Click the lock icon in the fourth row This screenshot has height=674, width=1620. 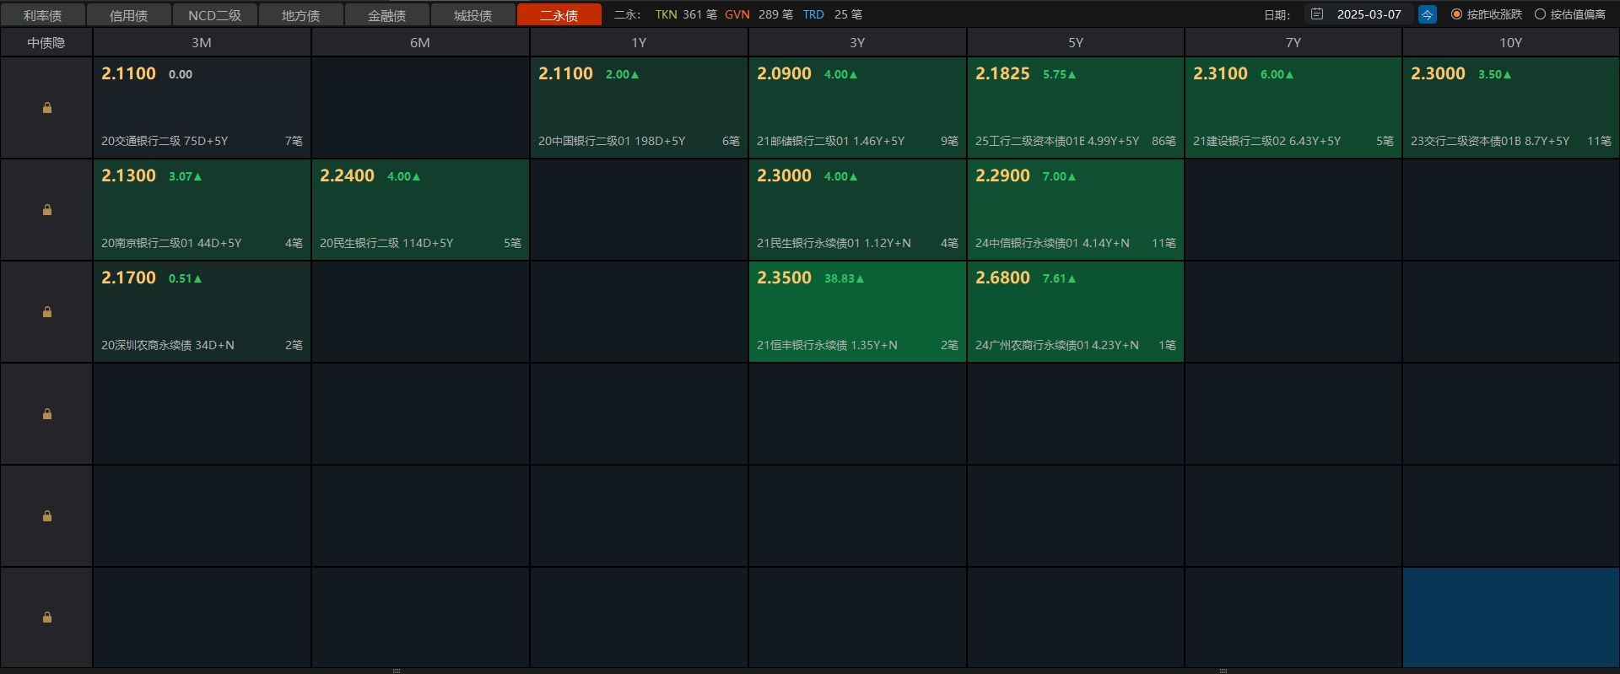[47, 414]
